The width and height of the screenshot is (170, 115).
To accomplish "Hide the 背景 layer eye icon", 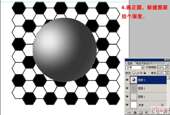I will tap(127, 105).
